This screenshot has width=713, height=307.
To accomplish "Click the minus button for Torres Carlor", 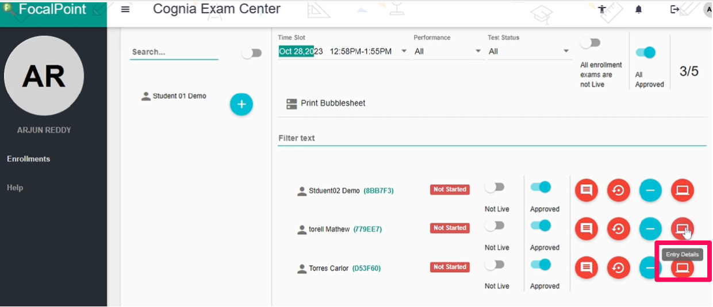I will coord(650,267).
